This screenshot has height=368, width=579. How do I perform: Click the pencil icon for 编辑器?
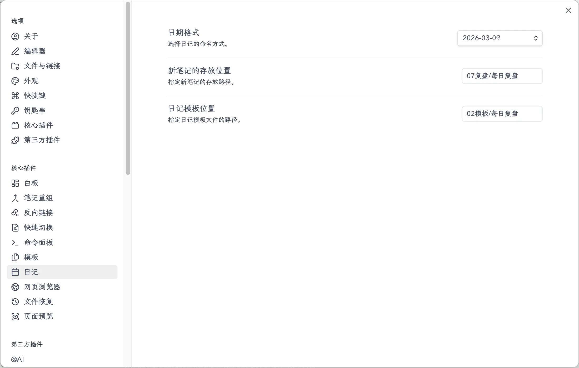click(15, 51)
